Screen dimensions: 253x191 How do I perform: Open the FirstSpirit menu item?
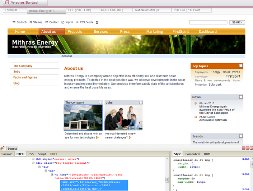click(181, 32)
